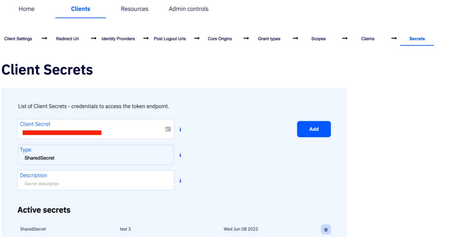Open the Type SharedSecret dropdown

point(96,155)
